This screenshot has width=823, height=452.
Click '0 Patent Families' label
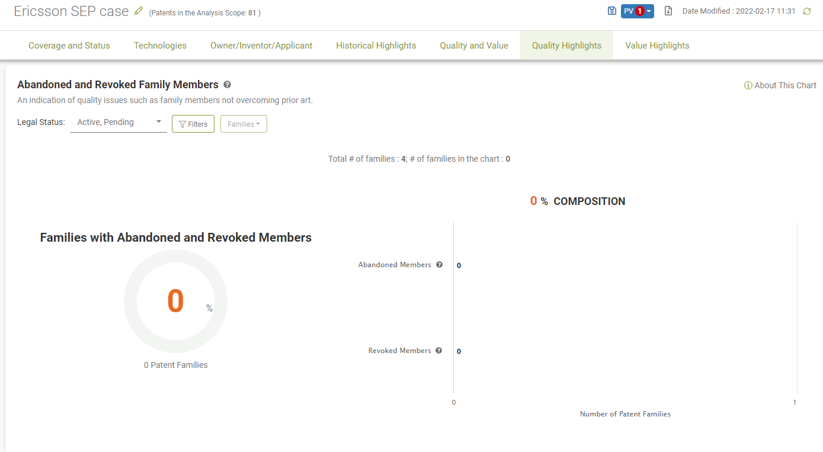point(176,365)
